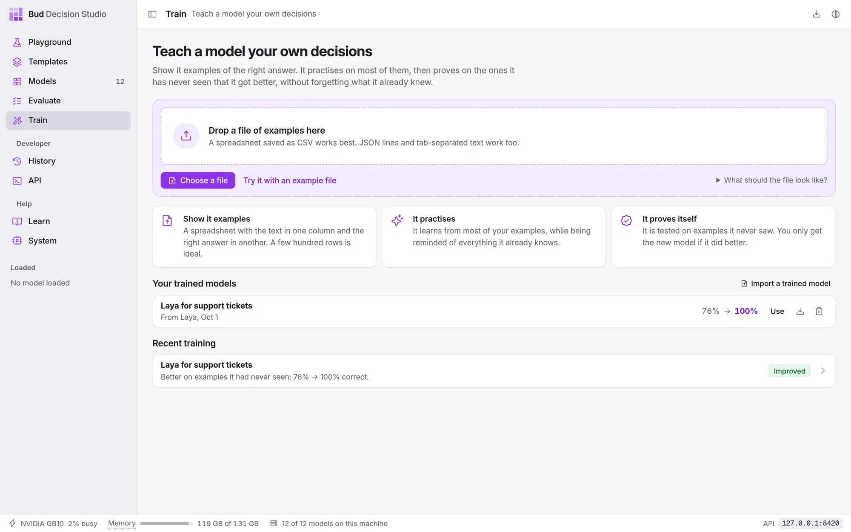851x532 pixels.
Task: Open the Playground menu item
Action: click(x=68, y=42)
